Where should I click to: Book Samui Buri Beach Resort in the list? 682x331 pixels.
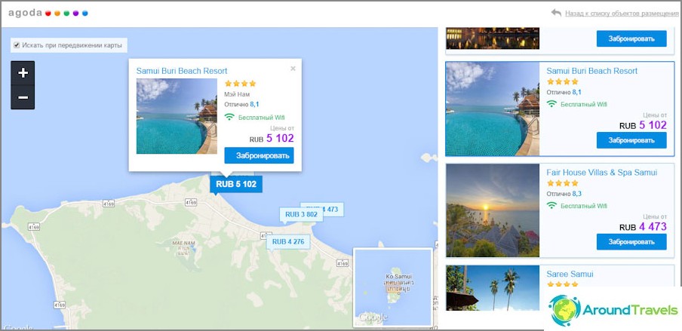tap(631, 140)
